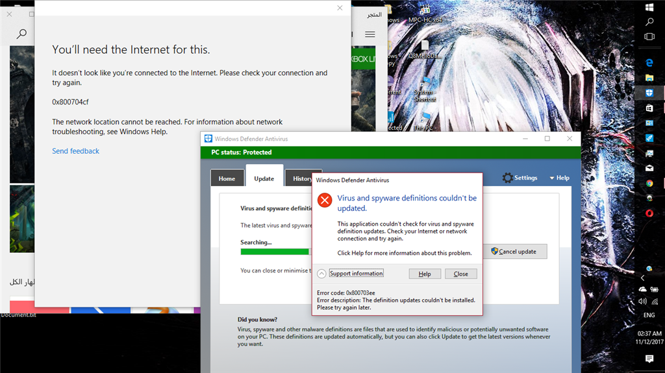Launch Microsoft Edge from taskbar
This screenshot has width=665, height=373.
coord(649,63)
